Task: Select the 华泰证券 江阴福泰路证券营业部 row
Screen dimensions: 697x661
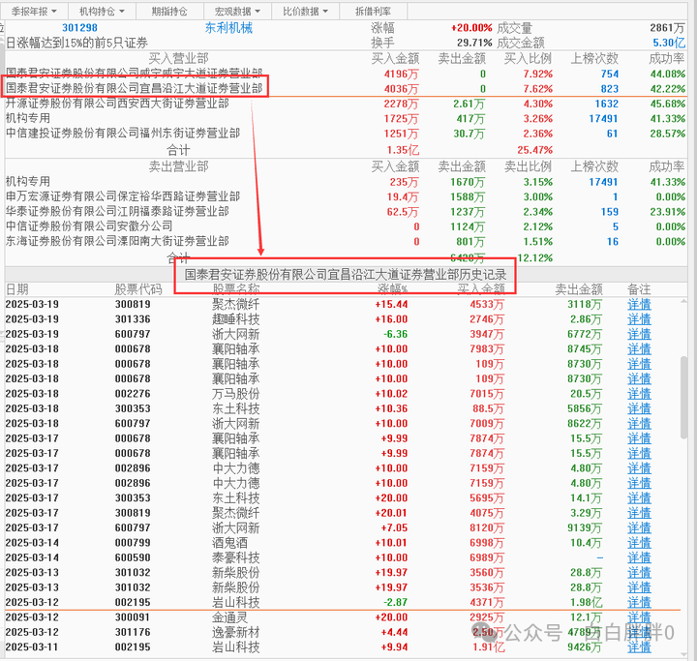Action: pyautogui.click(x=345, y=212)
